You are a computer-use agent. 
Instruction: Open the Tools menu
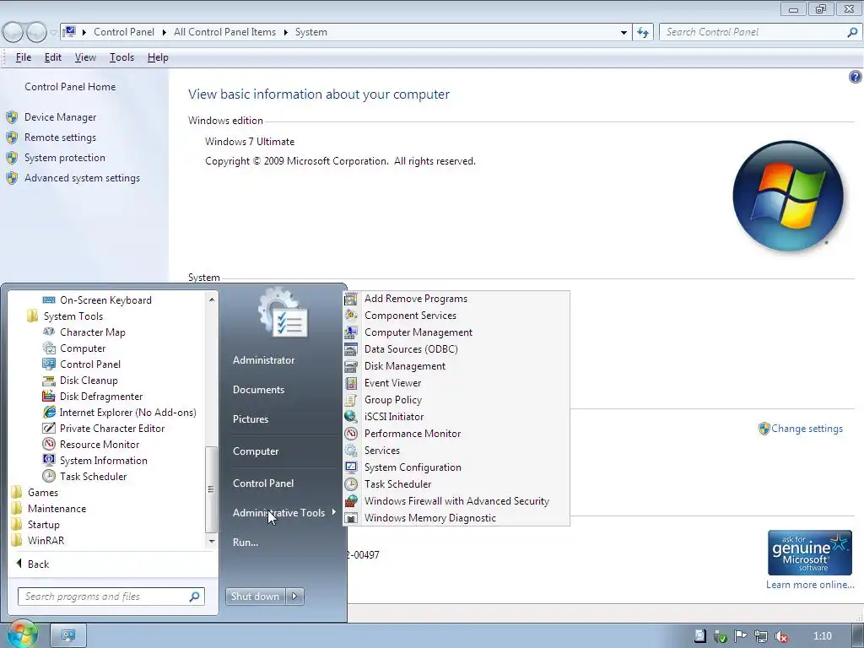coord(121,57)
